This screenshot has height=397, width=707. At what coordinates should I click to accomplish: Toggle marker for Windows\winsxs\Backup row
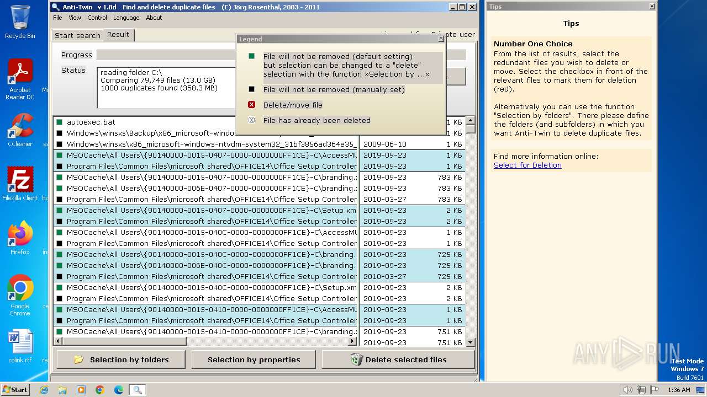(60, 133)
